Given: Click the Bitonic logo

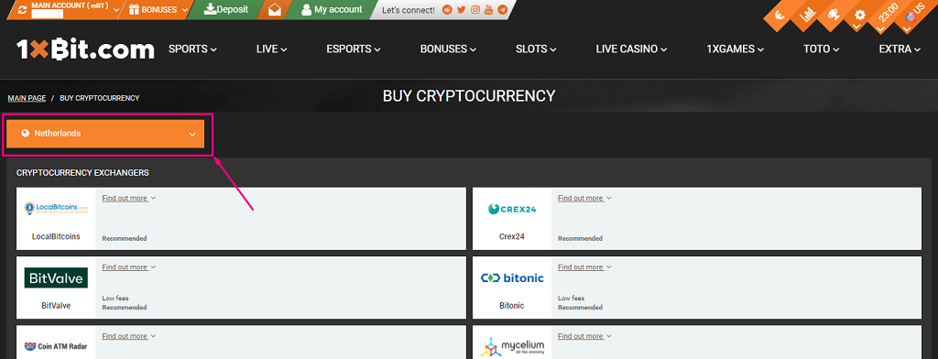Looking at the screenshot, I should 512,277.
